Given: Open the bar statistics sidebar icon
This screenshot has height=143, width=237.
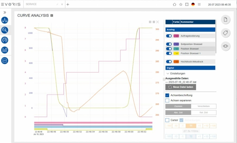Looking at the screenshot, I should [x=5, y=50].
